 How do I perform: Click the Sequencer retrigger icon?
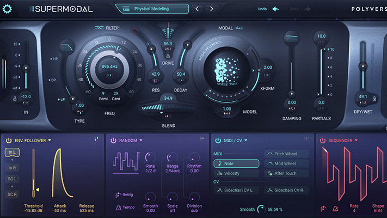(323, 209)
